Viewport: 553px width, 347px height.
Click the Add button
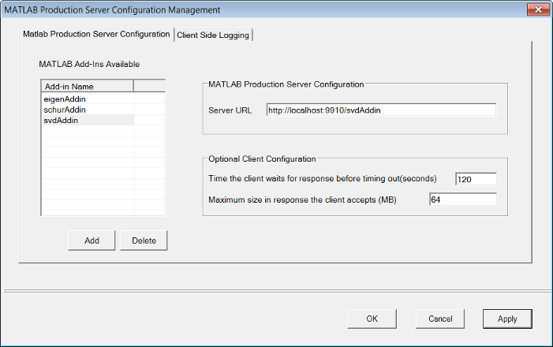[92, 241]
